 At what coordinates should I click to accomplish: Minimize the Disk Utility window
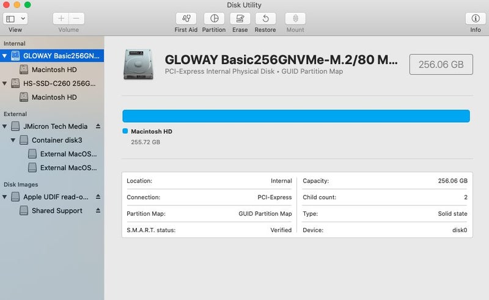[x=17, y=5]
